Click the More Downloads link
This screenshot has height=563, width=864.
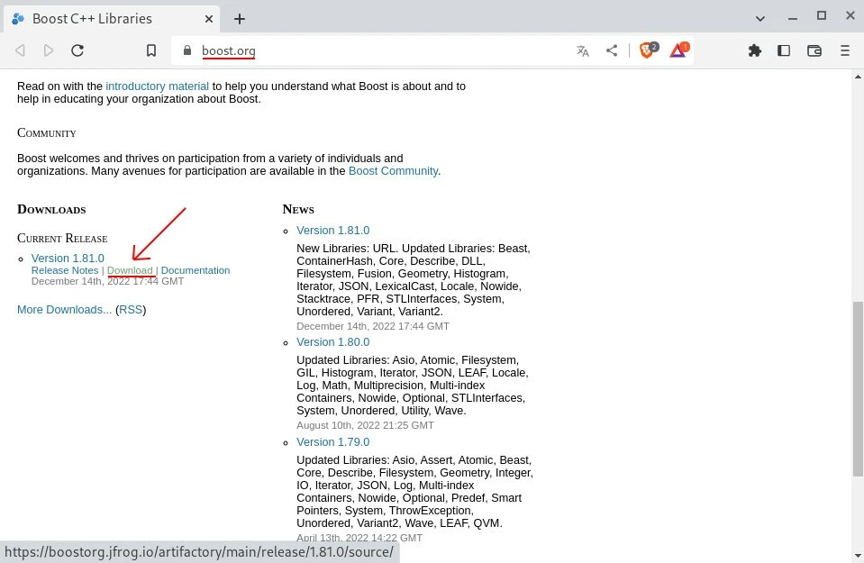click(64, 310)
